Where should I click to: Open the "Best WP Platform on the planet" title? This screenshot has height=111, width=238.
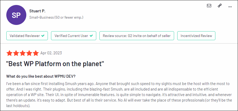(x=55, y=64)
